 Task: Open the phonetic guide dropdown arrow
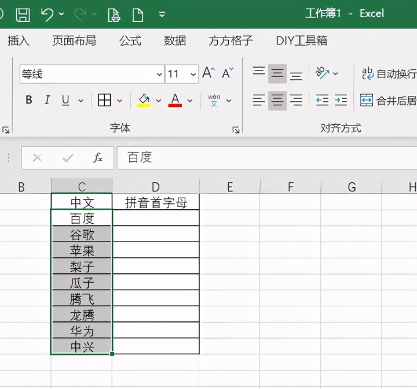(229, 101)
